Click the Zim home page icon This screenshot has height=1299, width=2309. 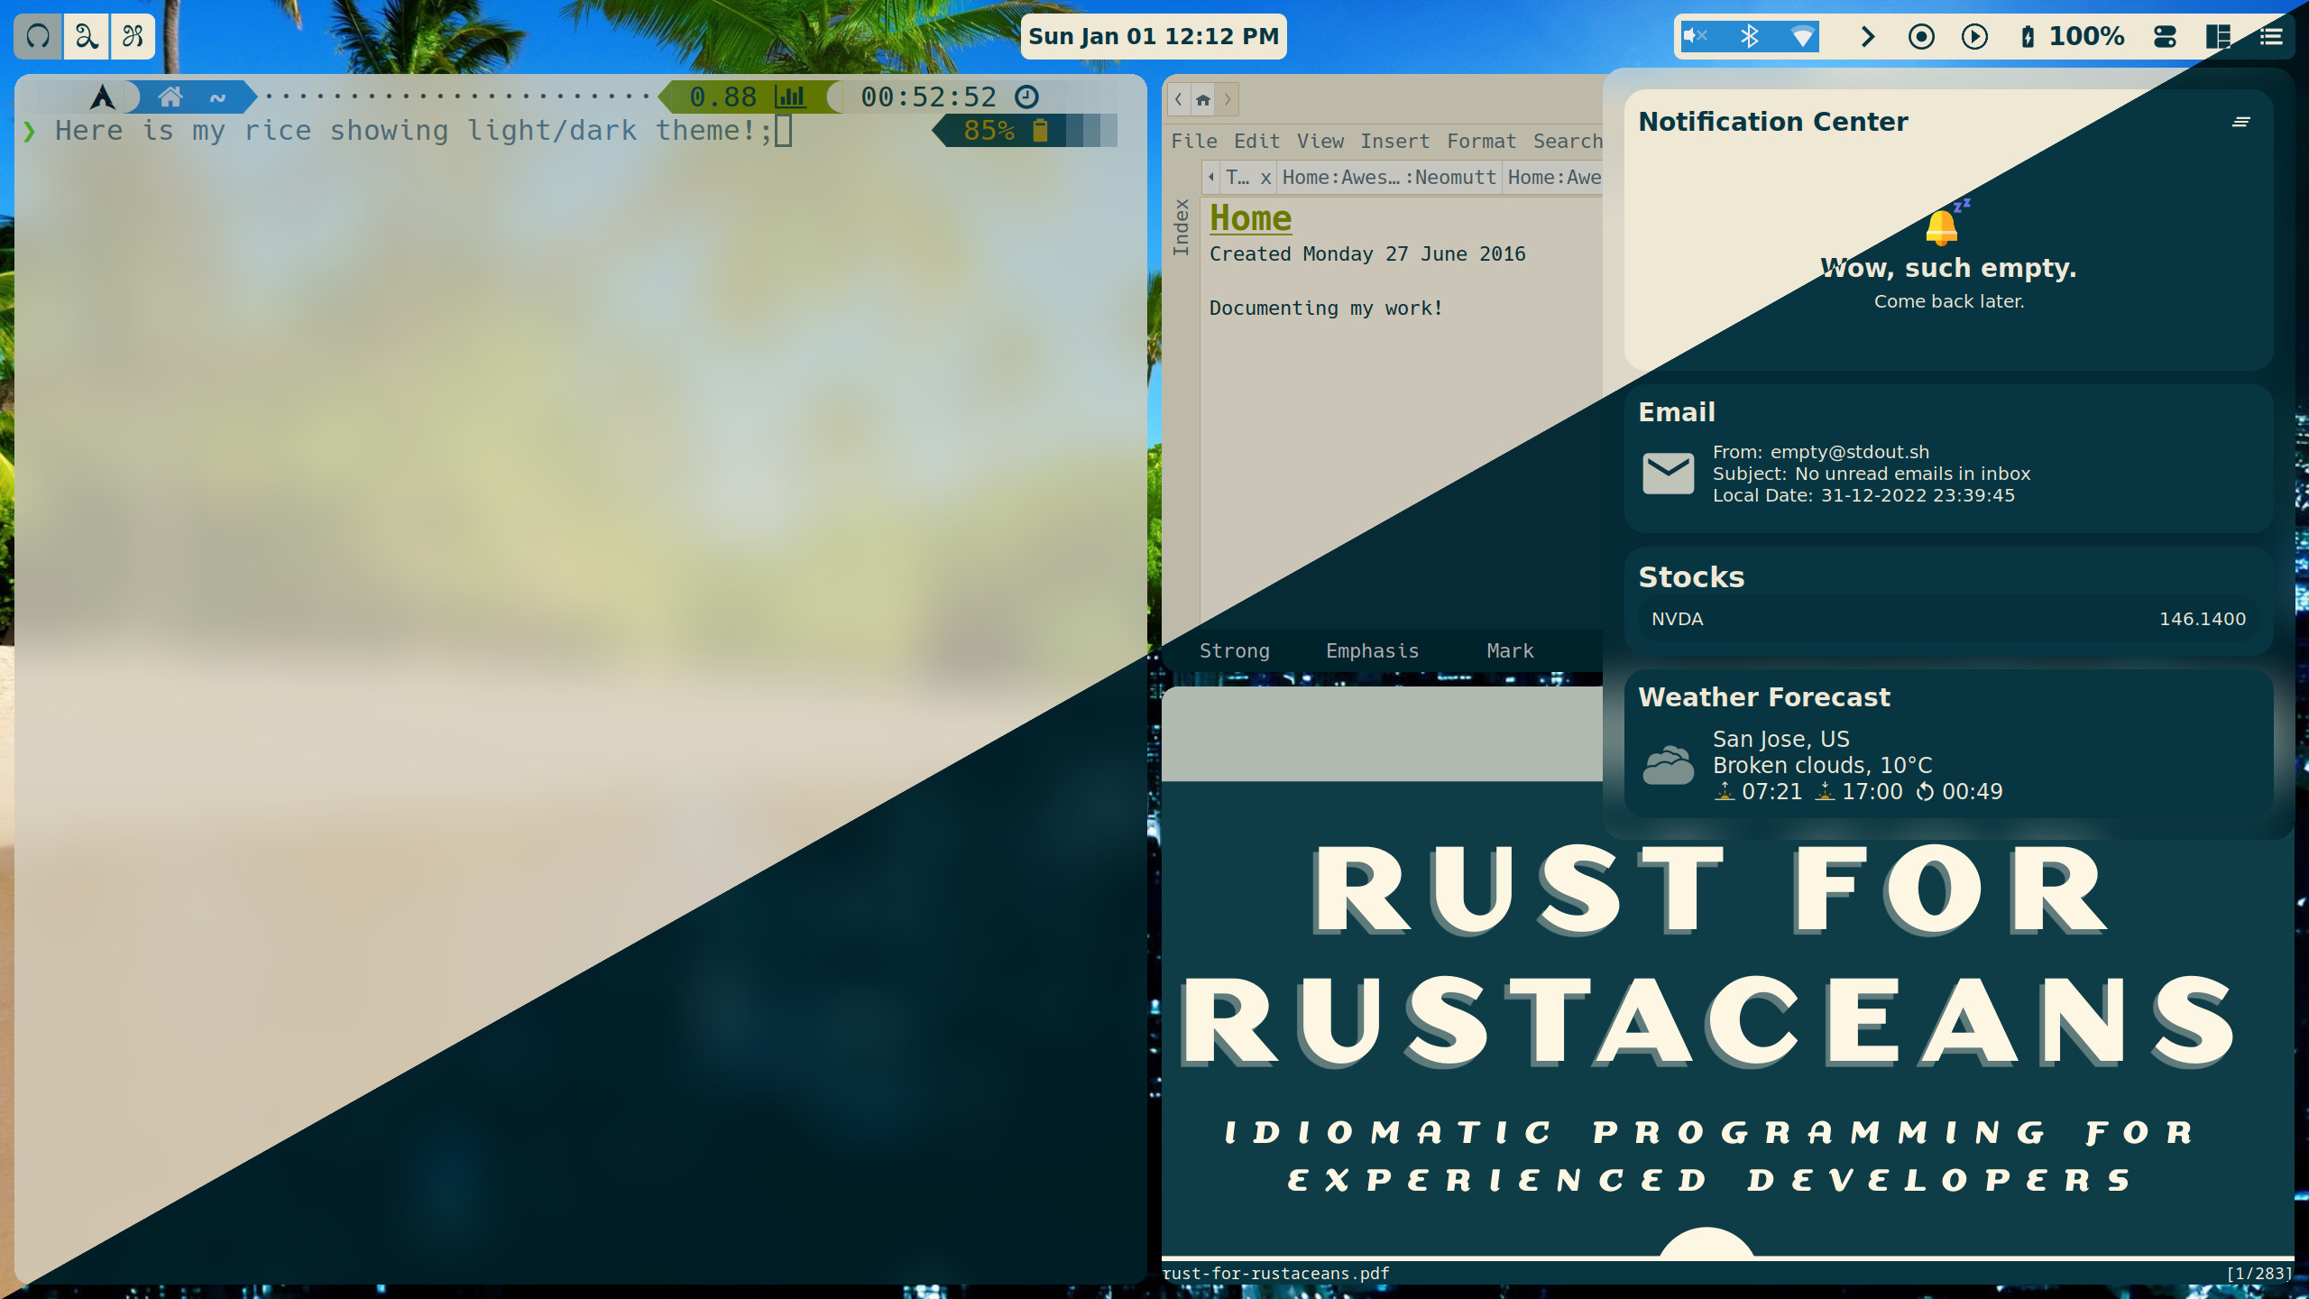(1203, 99)
